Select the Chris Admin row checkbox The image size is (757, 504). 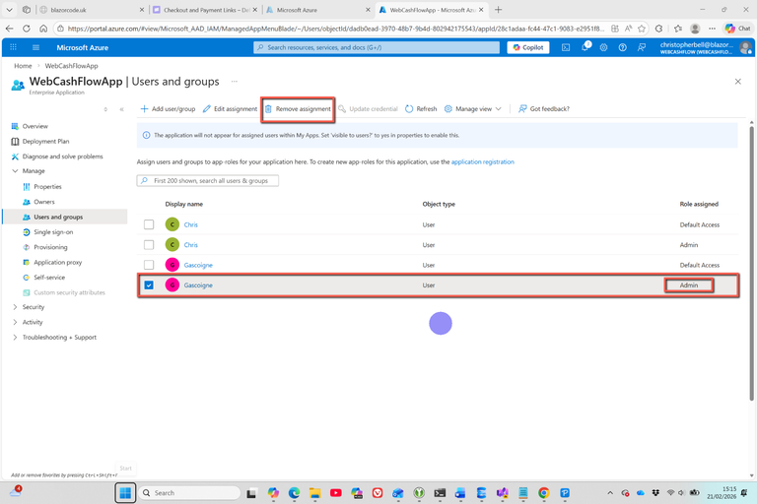149,244
